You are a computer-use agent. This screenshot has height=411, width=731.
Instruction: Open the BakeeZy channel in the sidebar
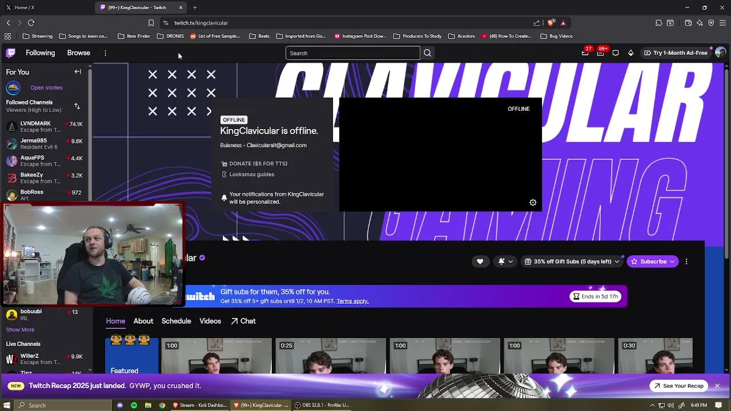[45, 178]
